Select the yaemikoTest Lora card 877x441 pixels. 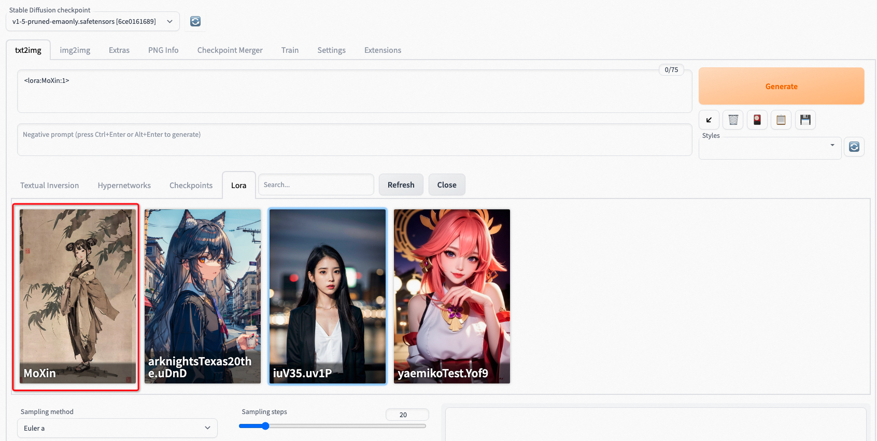click(x=451, y=296)
